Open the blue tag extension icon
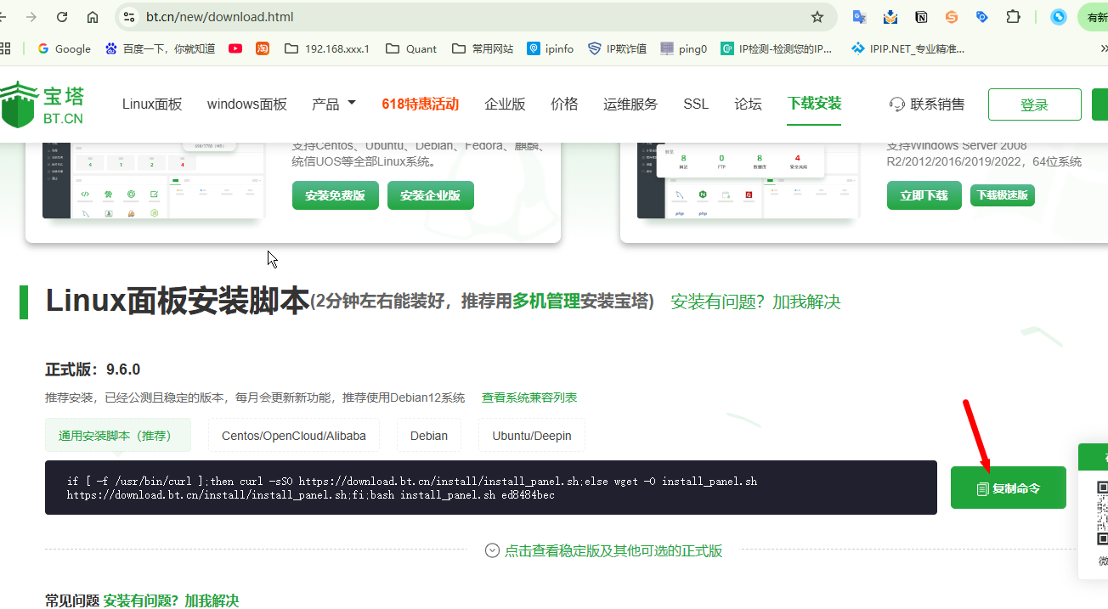1108x609 pixels. (x=982, y=17)
